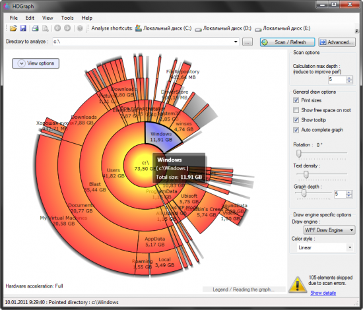Open the Edit menu
This screenshot has height=310, width=363.
tap(30, 18)
